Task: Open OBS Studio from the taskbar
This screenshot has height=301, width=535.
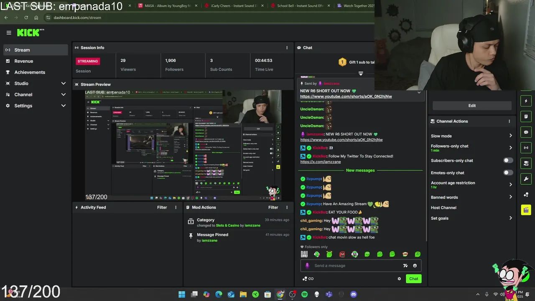Action: point(292,294)
